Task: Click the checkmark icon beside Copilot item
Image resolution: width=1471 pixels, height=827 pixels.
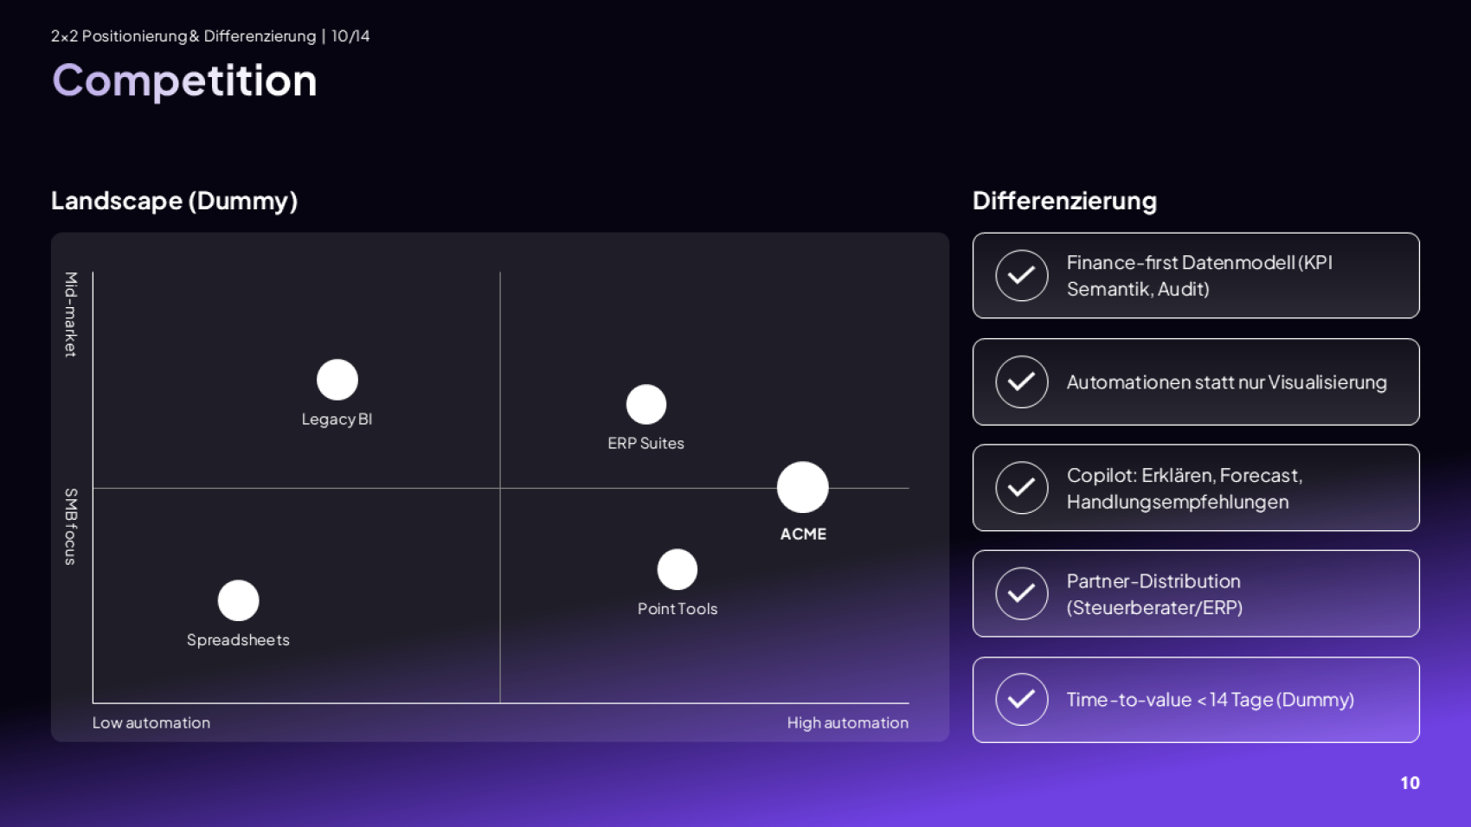Action: pyautogui.click(x=1022, y=488)
